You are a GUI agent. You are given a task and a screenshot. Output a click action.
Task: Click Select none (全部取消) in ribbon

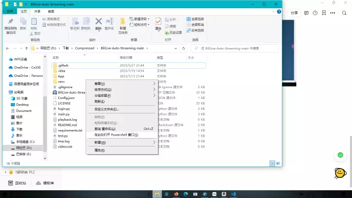pos(195,25)
